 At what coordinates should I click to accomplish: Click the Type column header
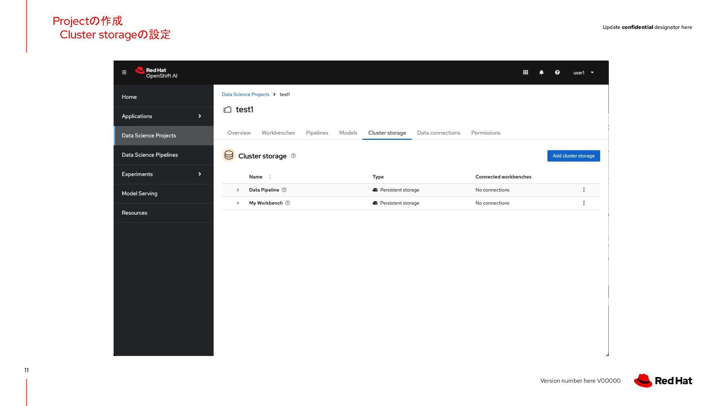[378, 177]
